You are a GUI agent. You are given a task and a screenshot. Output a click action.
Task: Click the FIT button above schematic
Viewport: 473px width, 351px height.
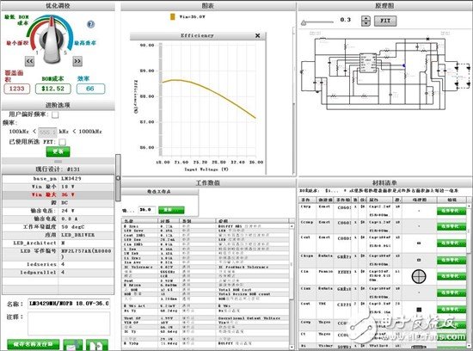pyautogui.click(x=385, y=21)
